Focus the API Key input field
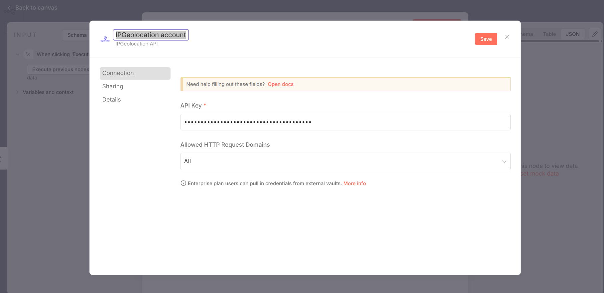The image size is (604, 293). tap(345, 122)
